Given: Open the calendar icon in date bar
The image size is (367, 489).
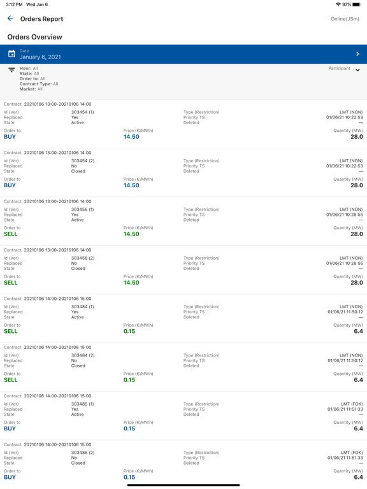Looking at the screenshot, I should coord(11,54).
